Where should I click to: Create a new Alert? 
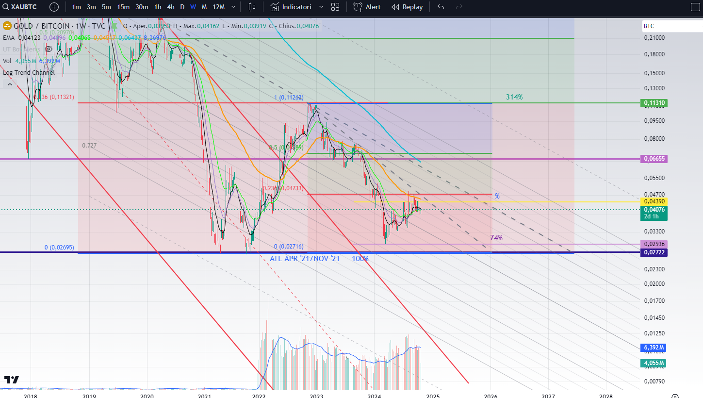click(x=367, y=7)
